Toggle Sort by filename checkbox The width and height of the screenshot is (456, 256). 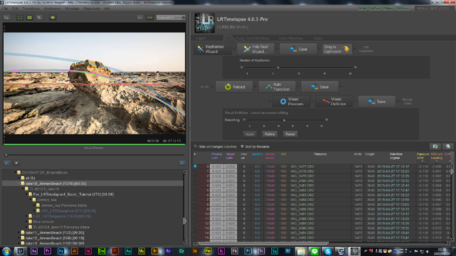click(242, 146)
